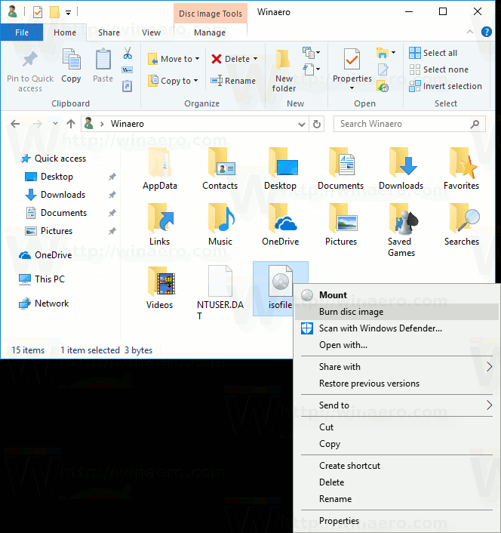Click the Help question mark icon
Image resolution: width=501 pixels, height=533 pixels.
click(487, 32)
